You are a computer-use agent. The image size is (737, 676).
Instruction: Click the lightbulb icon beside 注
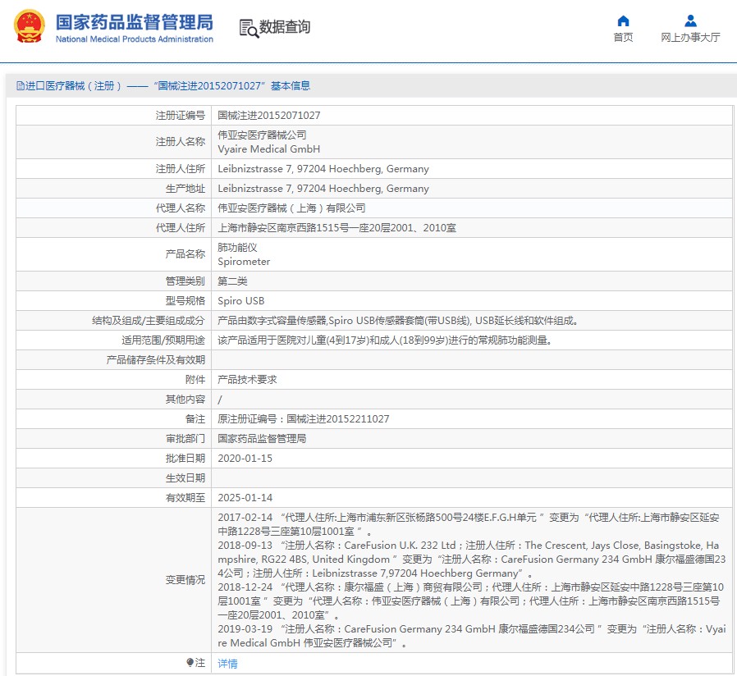click(190, 662)
